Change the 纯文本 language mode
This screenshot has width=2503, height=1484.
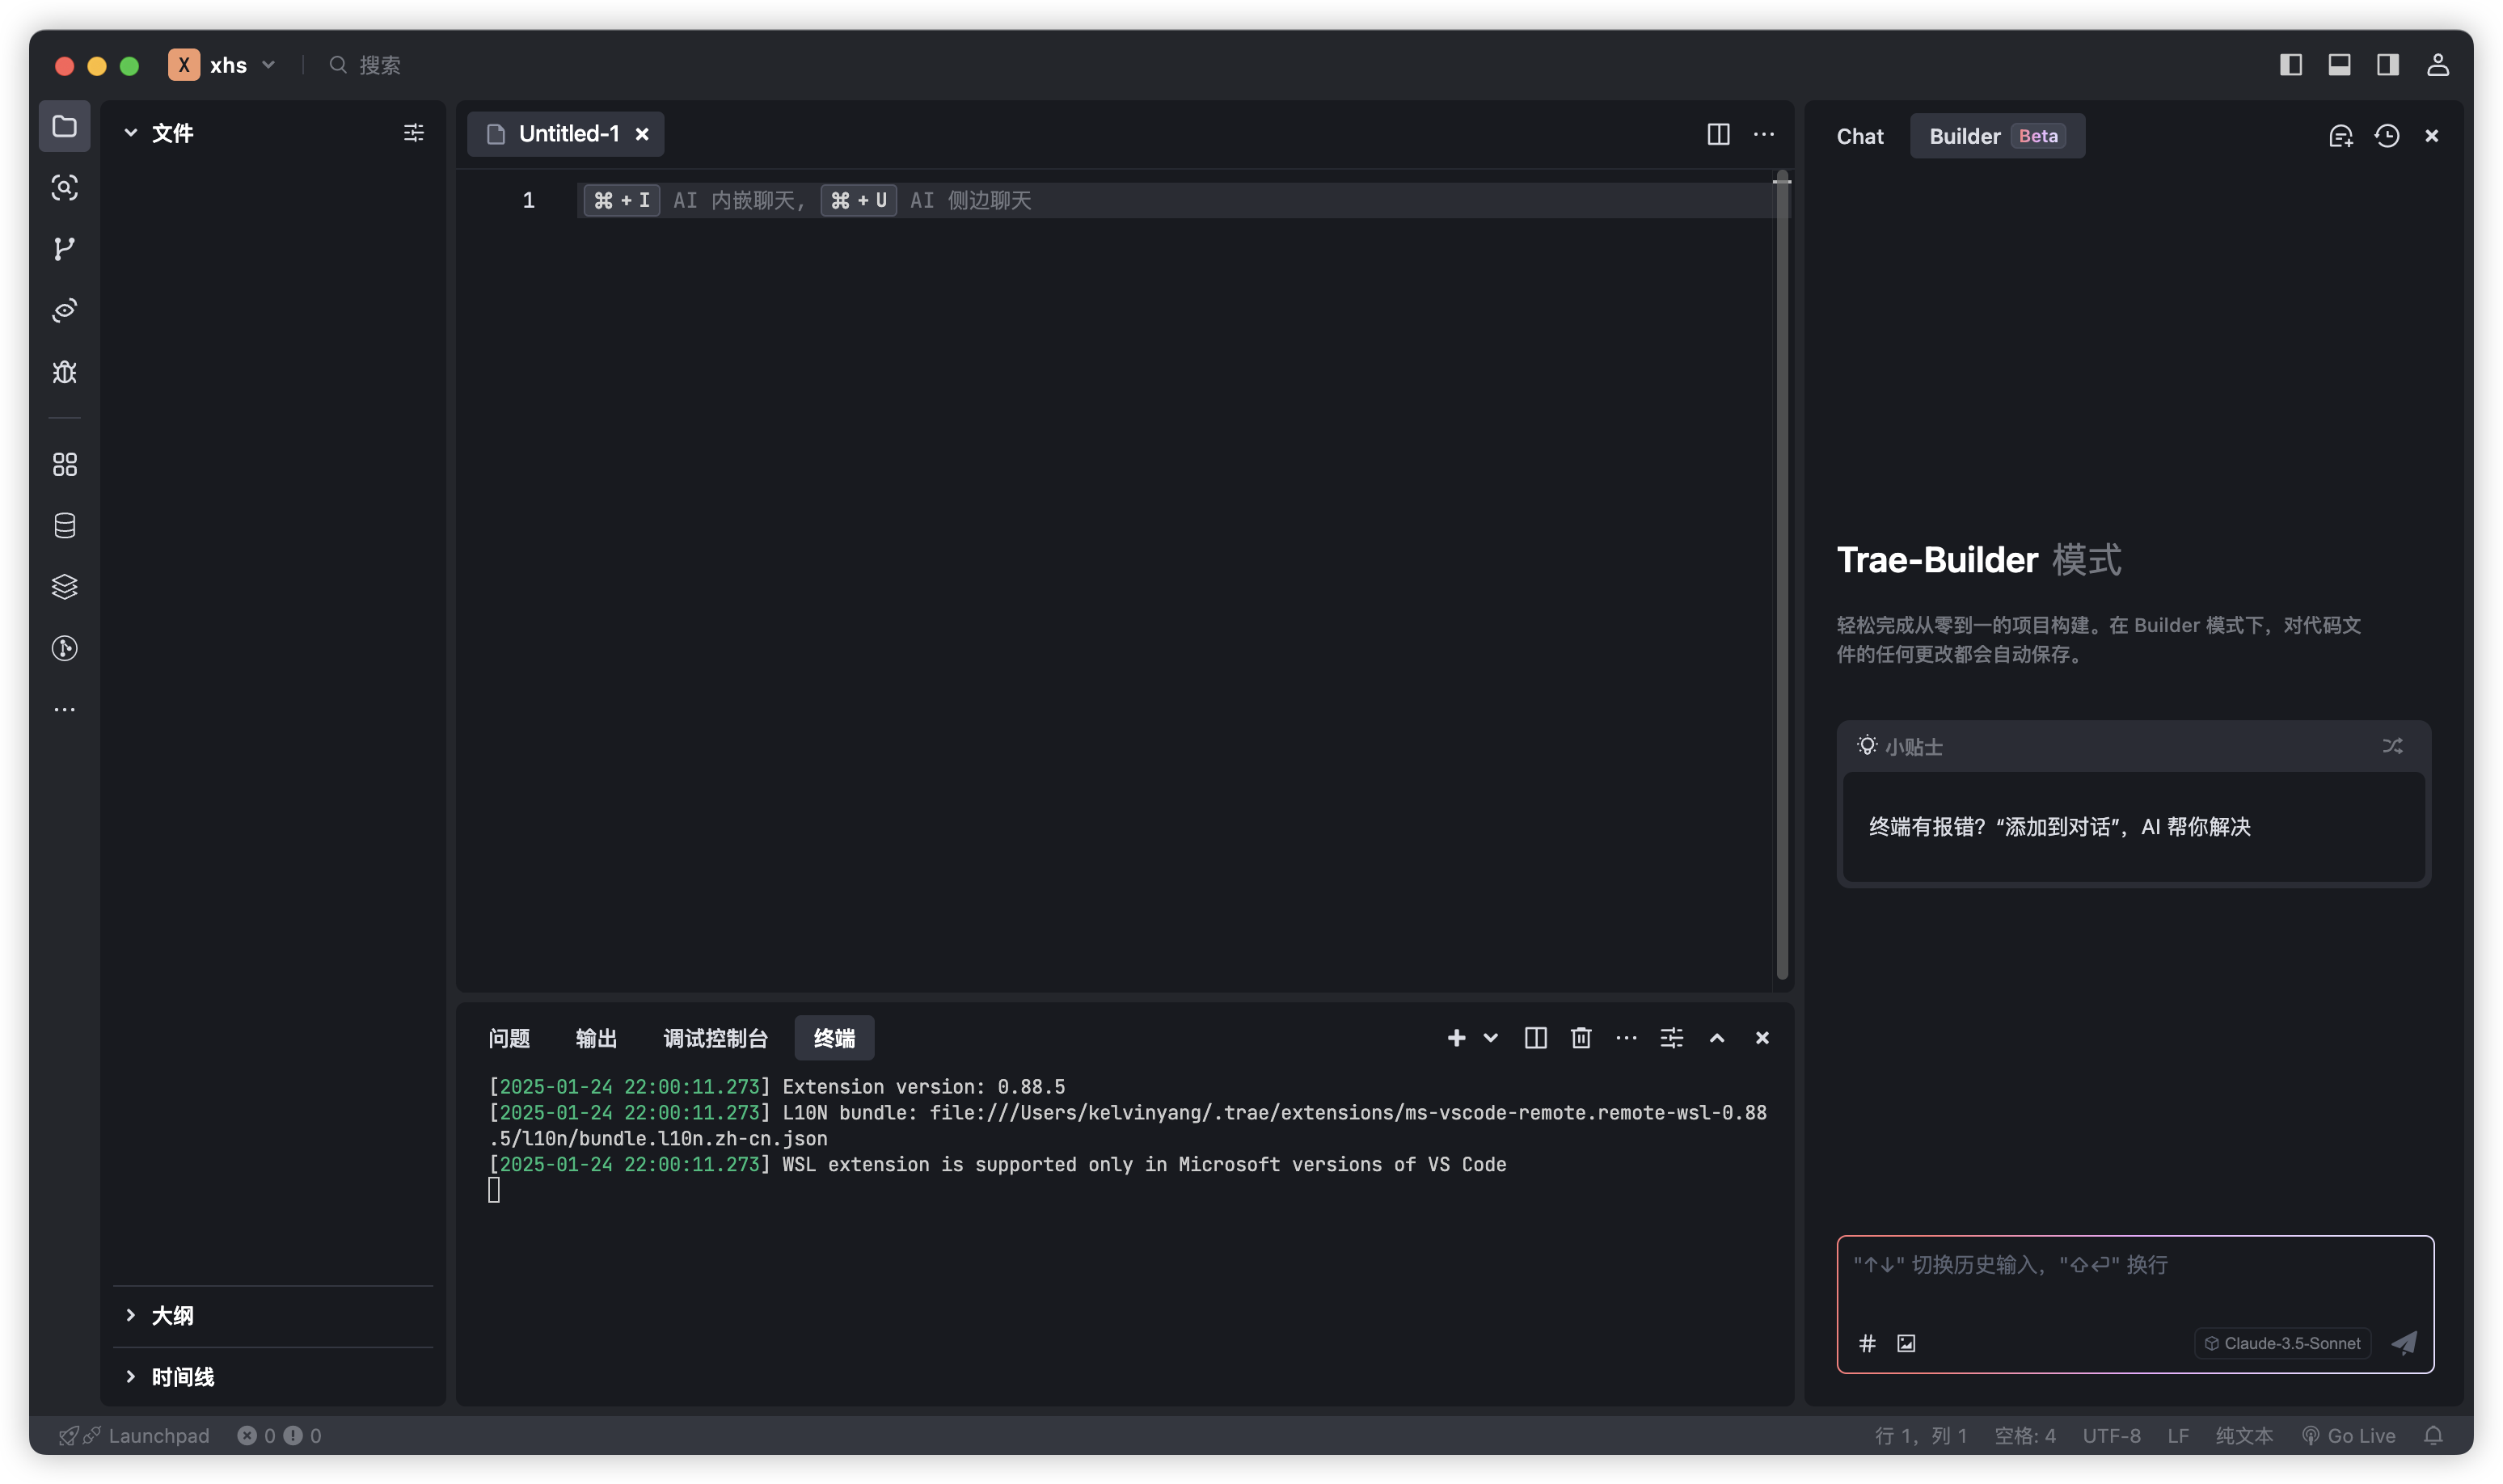(2244, 1435)
